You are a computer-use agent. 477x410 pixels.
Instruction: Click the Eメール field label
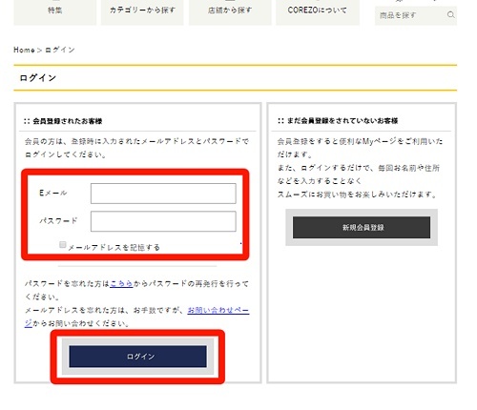[x=53, y=193]
